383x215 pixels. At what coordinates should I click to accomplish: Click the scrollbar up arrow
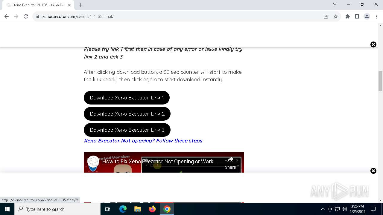pyautogui.click(x=380, y=25)
